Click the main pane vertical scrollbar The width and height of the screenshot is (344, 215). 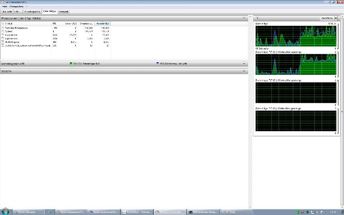(250, 112)
